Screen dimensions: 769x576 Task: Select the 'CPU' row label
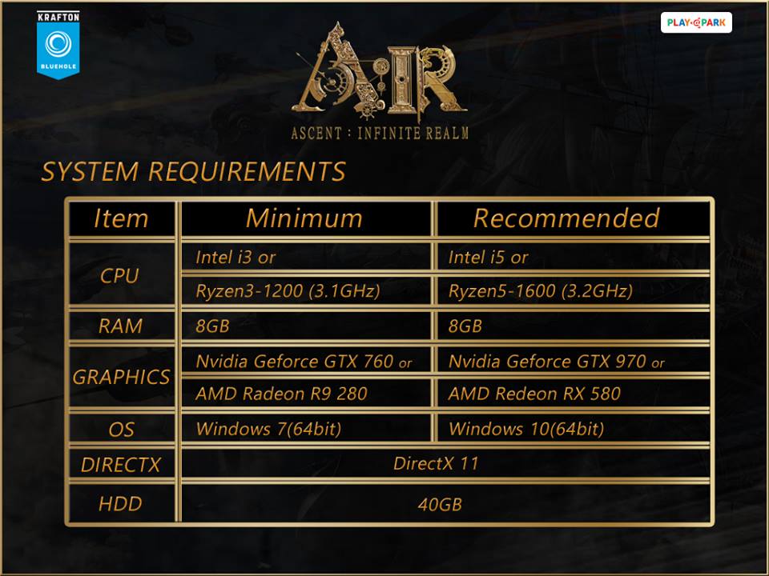click(119, 276)
